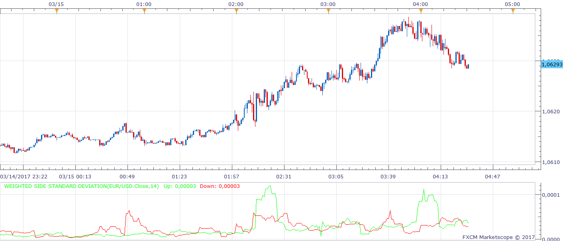Click the 02:31 time axis label
This screenshot has width=567, height=241.
pos(283,176)
